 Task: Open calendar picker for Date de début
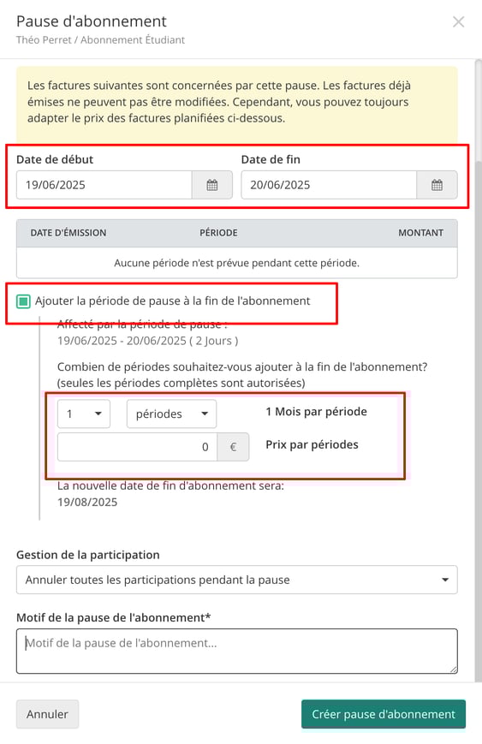point(212,185)
